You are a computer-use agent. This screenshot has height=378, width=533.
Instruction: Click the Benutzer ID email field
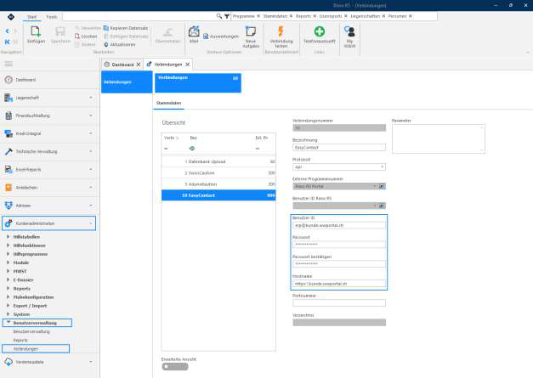pos(339,225)
